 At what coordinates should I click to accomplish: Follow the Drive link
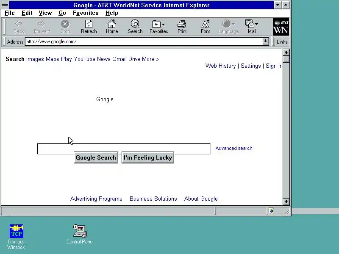[134, 59]
